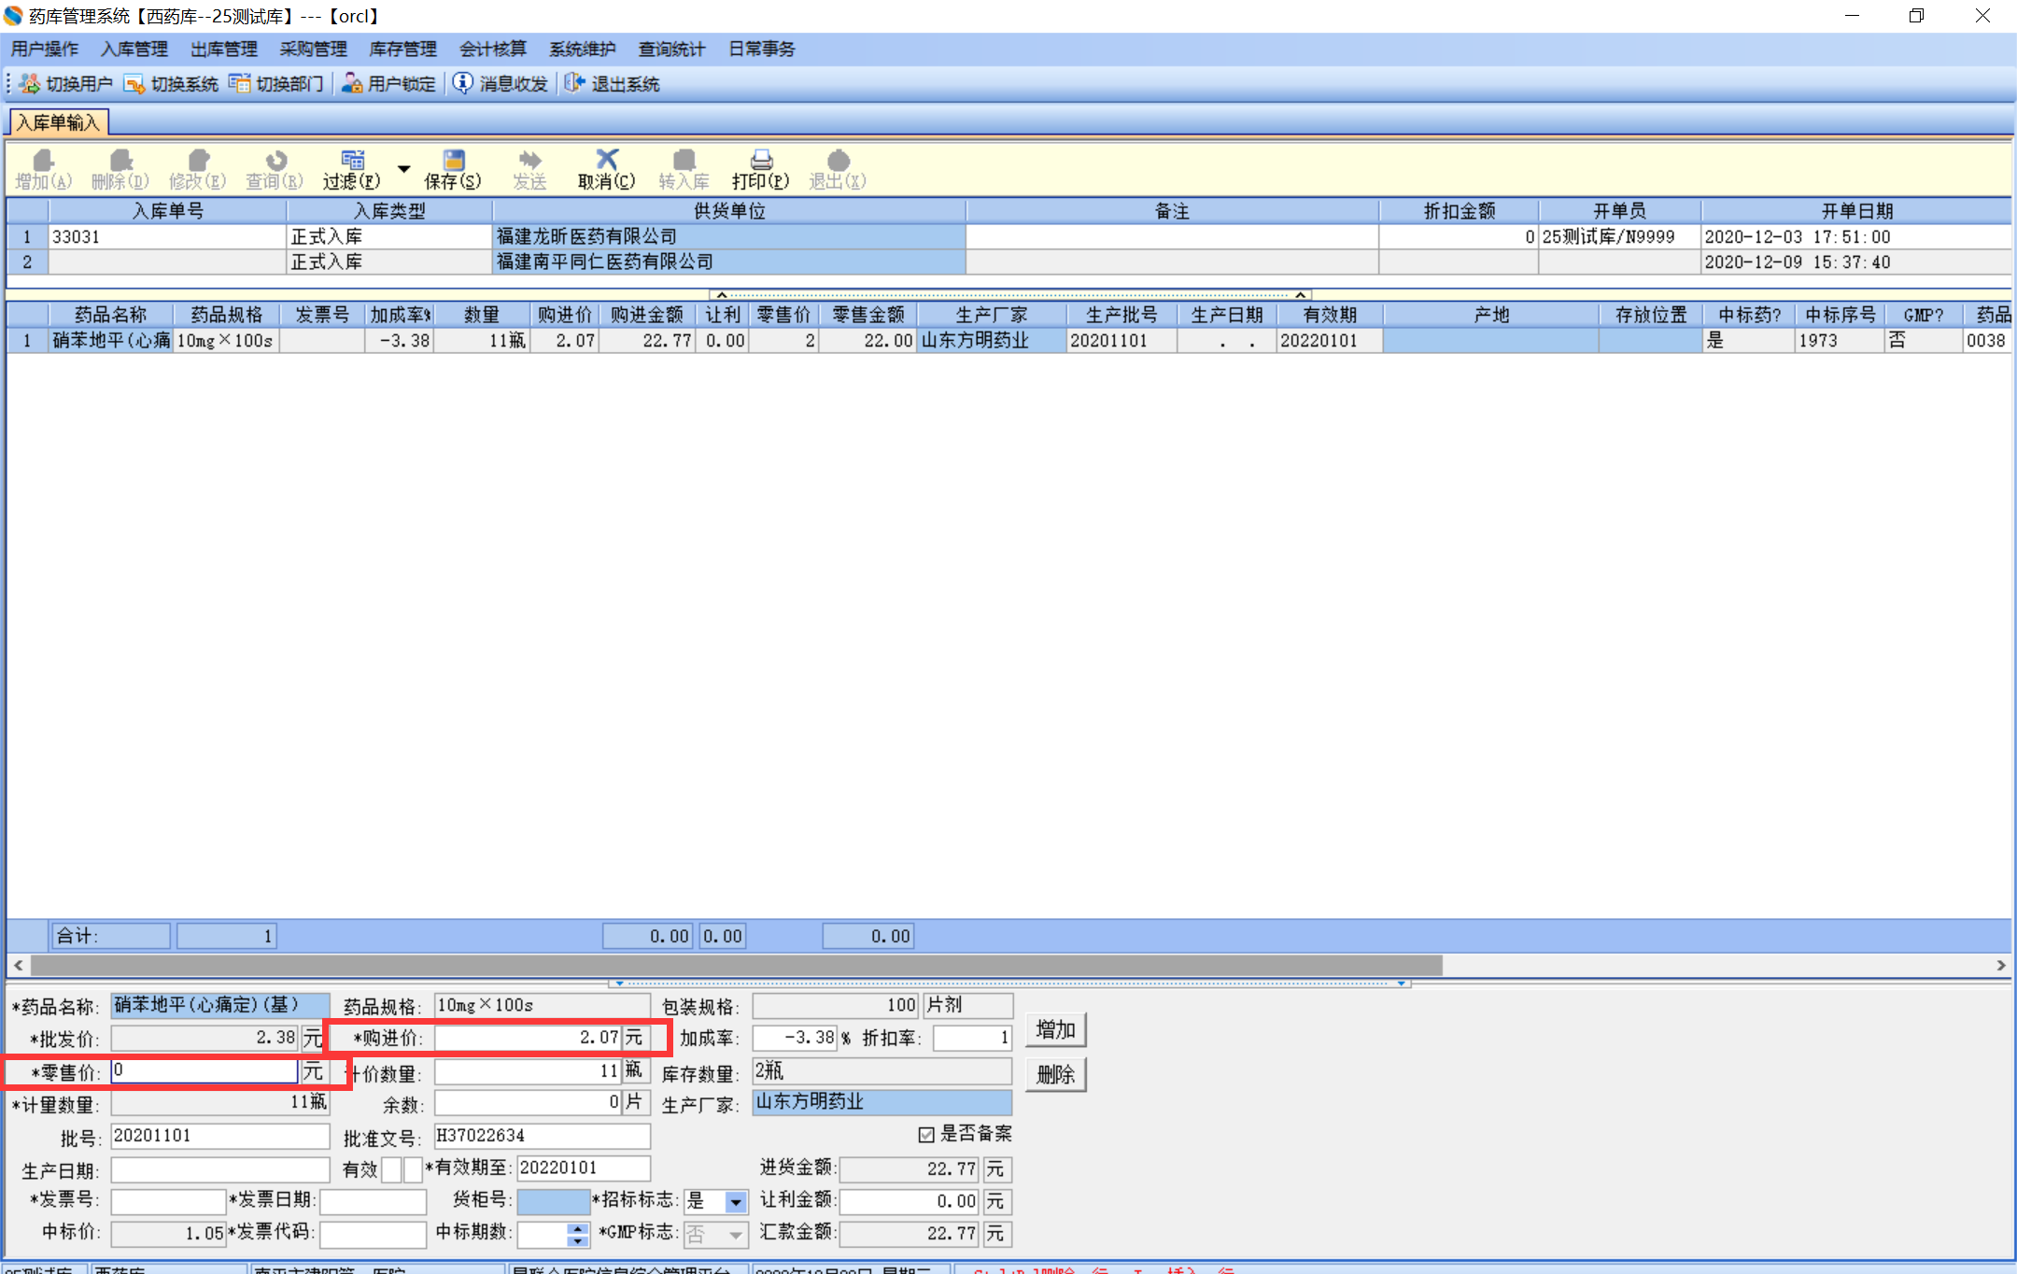Toggle the 是否备案 checkbox
Image resolution: width=2017 pixels, height=1274 pixels.
tap(926, 1135)
